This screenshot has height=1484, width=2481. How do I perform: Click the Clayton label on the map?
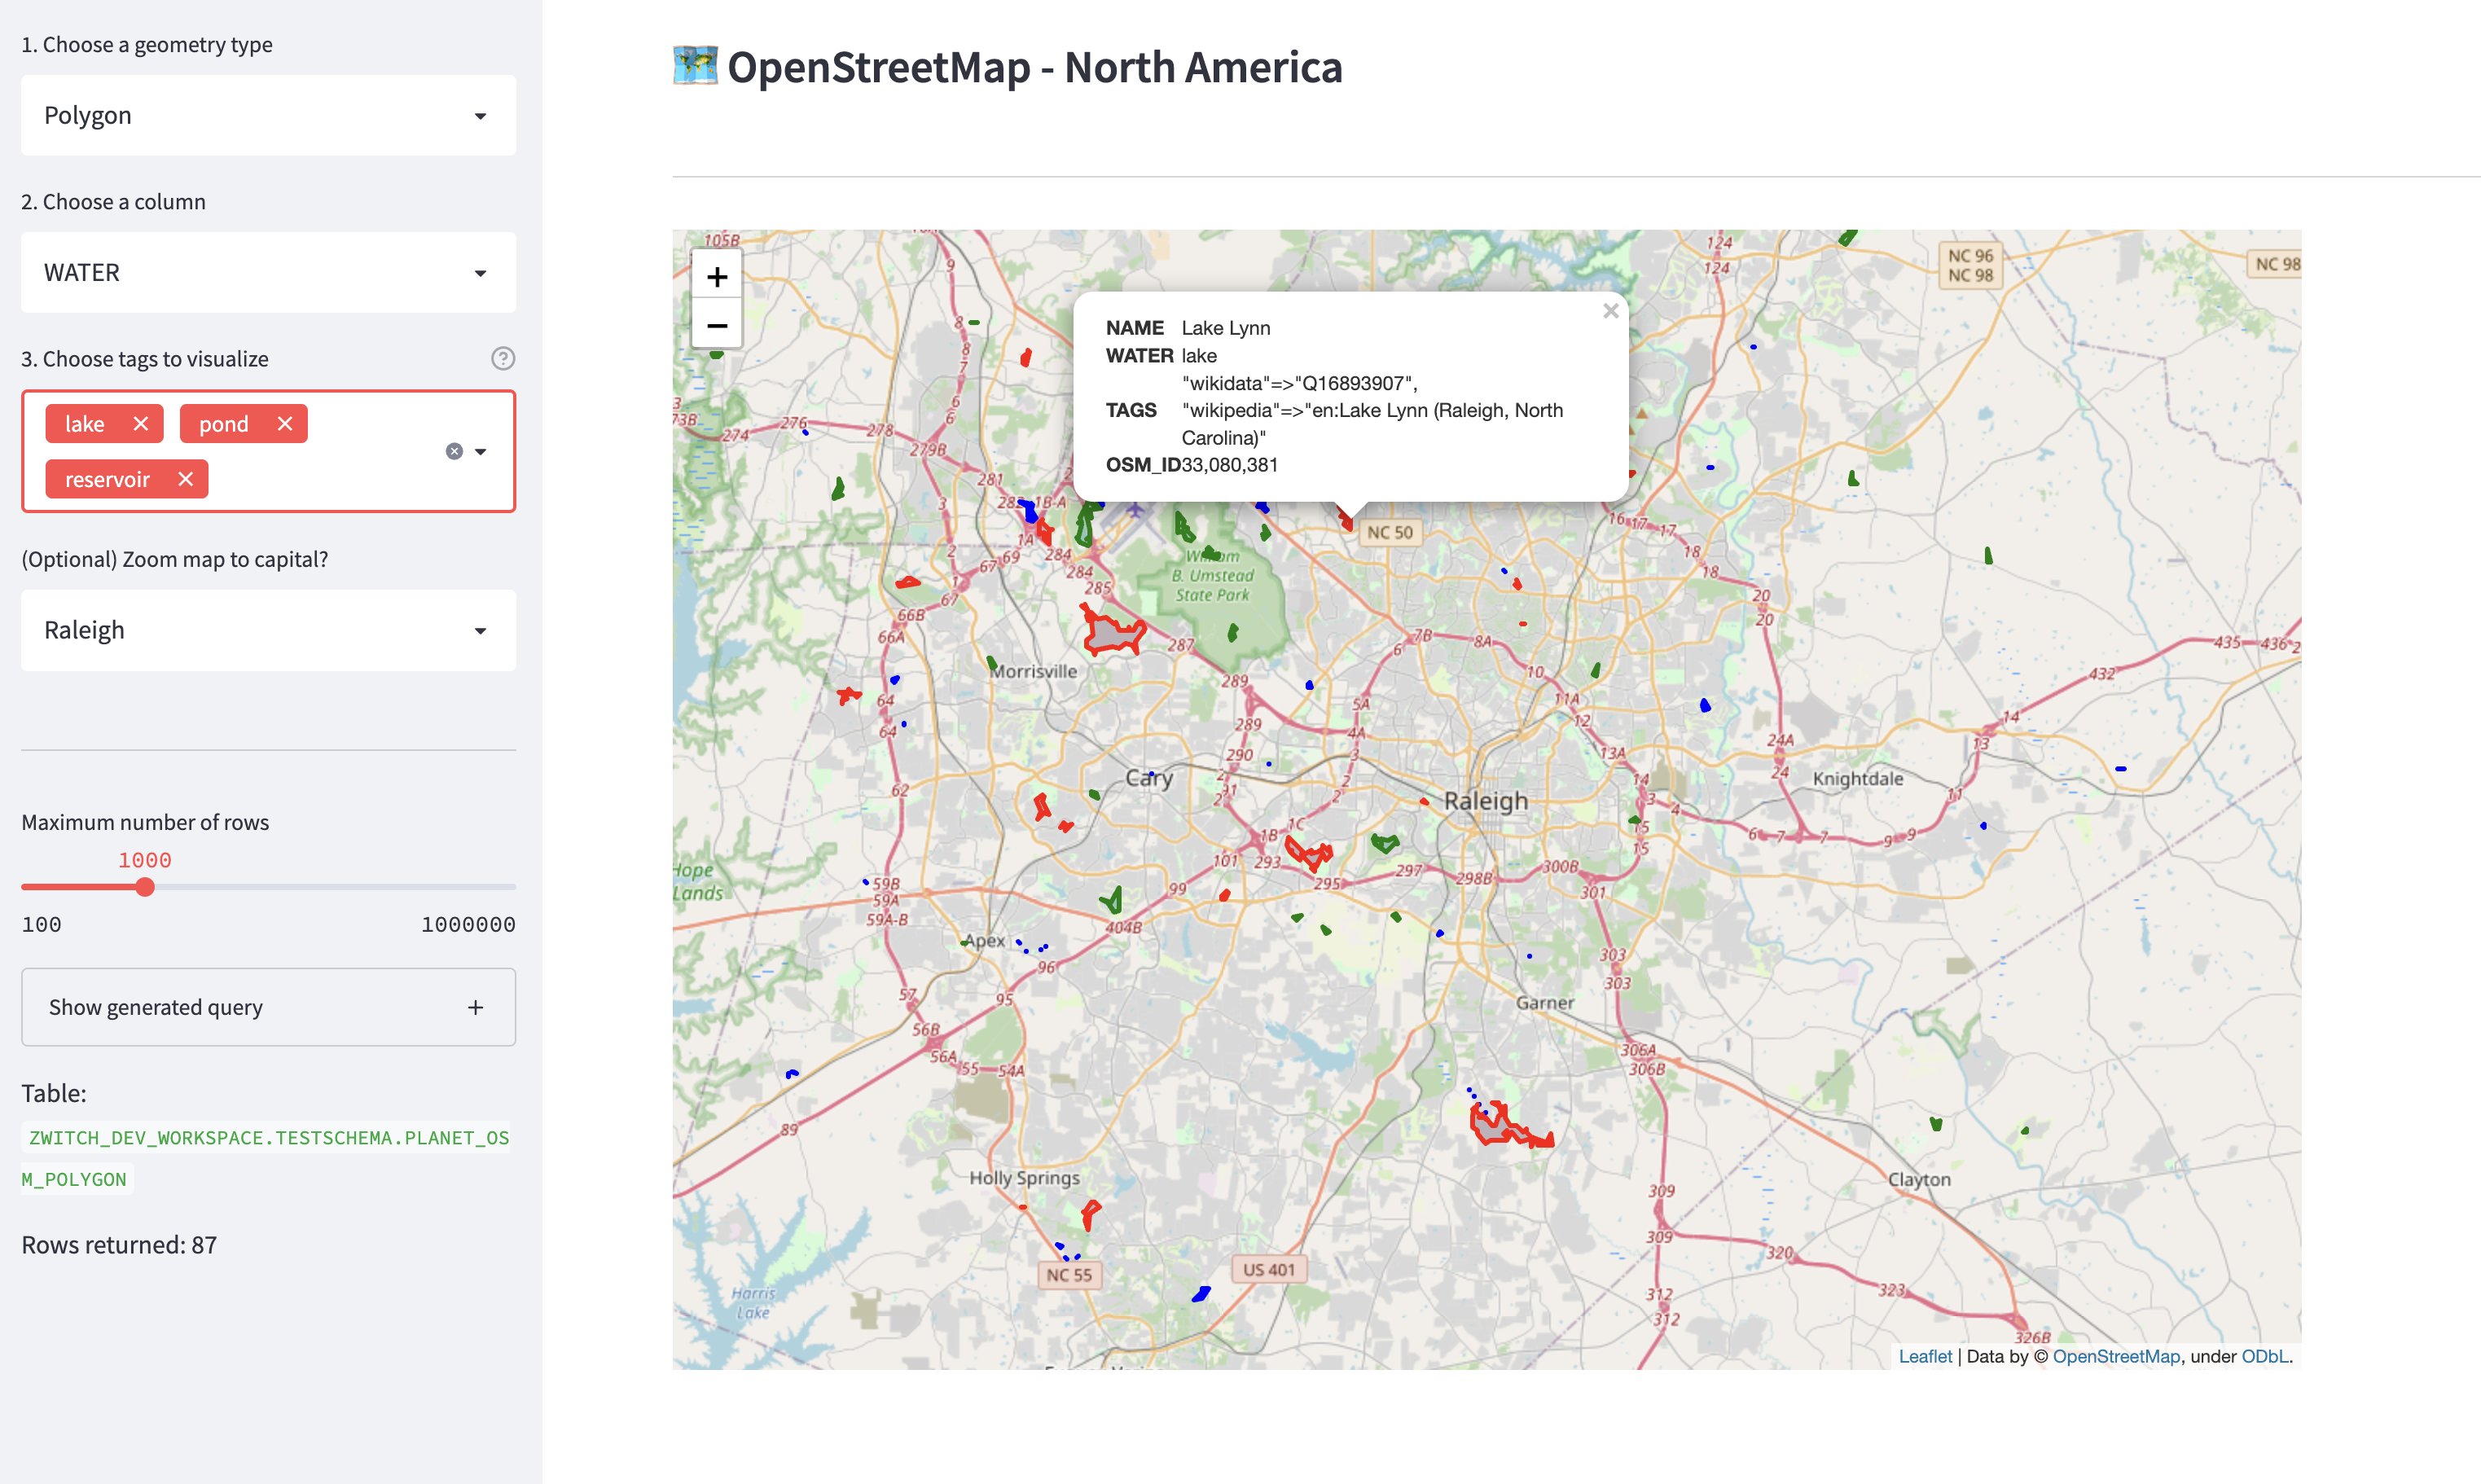point(1919,1179)
